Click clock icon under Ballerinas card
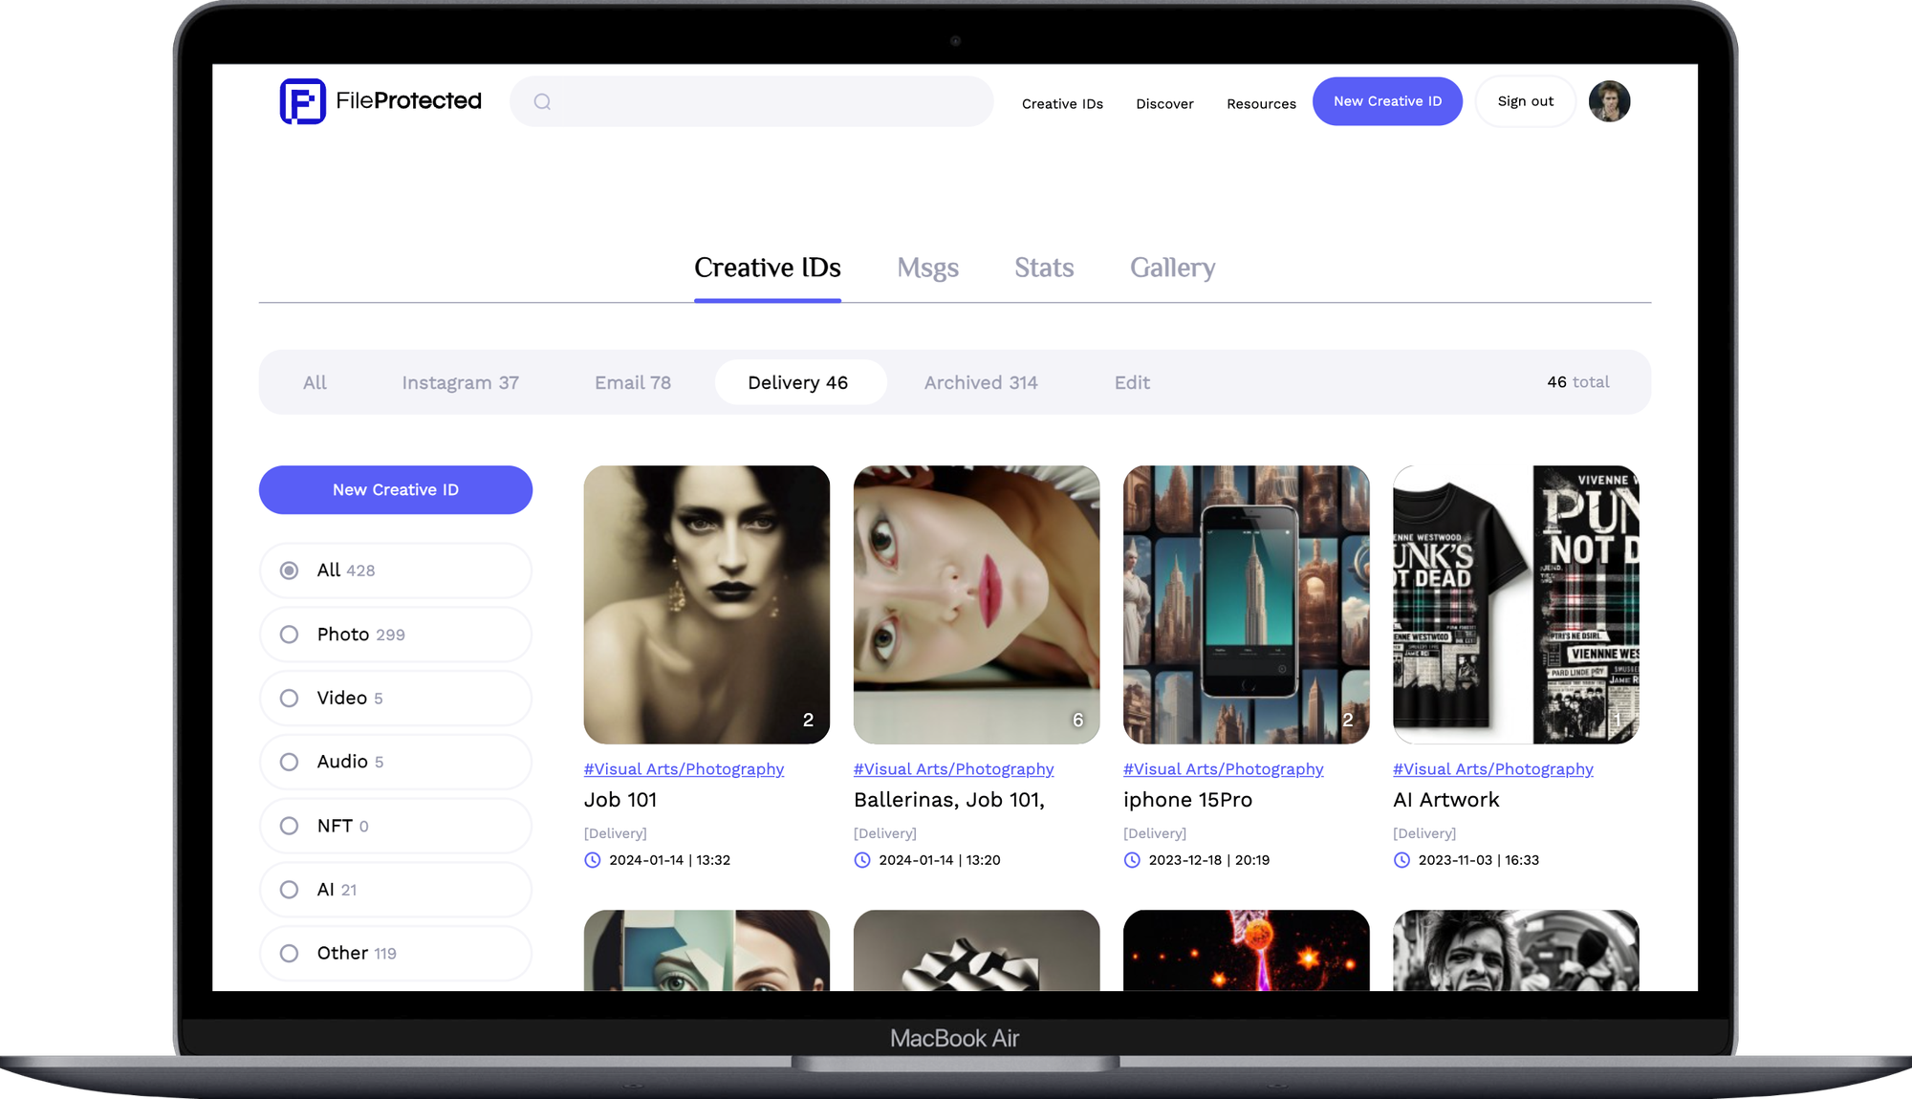Viewport: 1912px width, 1099px height. click(862, 860)
